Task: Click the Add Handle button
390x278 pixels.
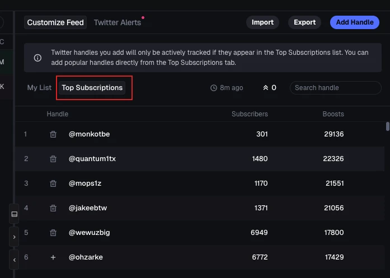Action: coord(354,22)
